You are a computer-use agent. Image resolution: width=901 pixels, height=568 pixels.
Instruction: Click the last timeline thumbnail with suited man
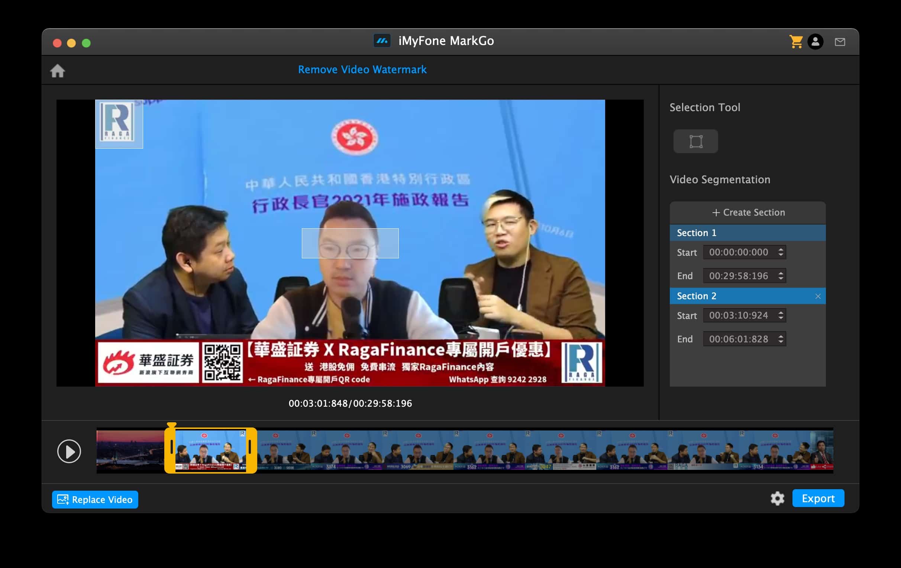click(822, 450)
